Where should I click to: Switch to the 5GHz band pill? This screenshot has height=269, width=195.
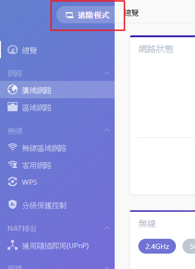pyautogui.click(x=189, y=246)
